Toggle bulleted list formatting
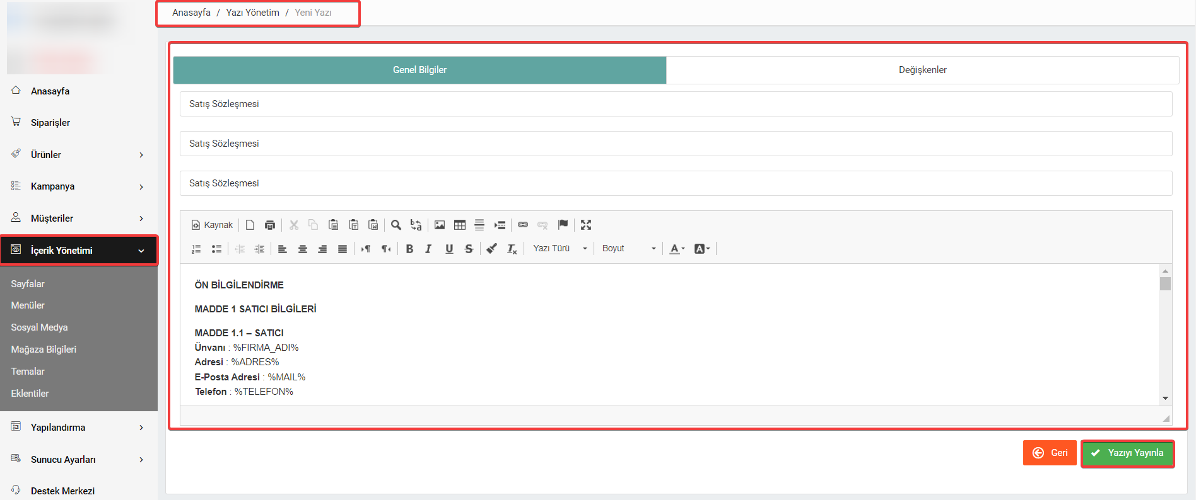 pyautogui.click(x=216, y=249)
